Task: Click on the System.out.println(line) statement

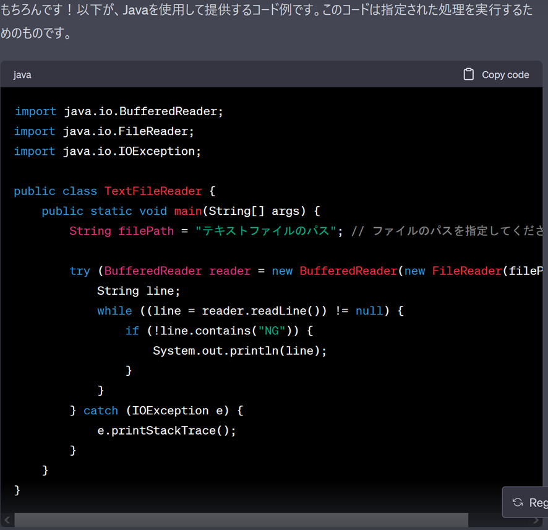Action: point(239,350)
